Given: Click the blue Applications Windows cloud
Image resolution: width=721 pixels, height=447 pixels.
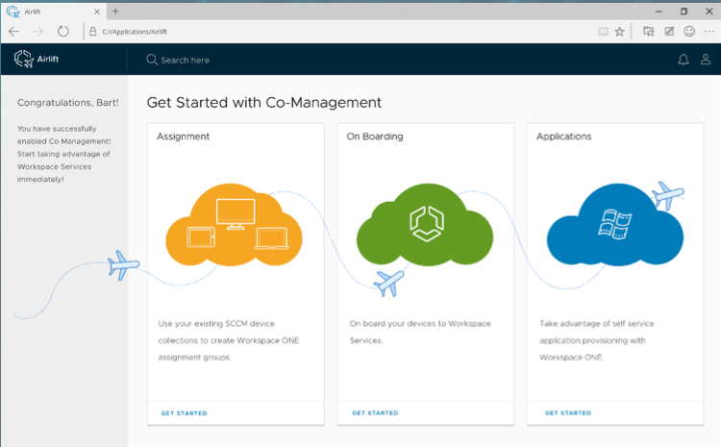Looking at the screenshot, I should click(x=614, y=225).
